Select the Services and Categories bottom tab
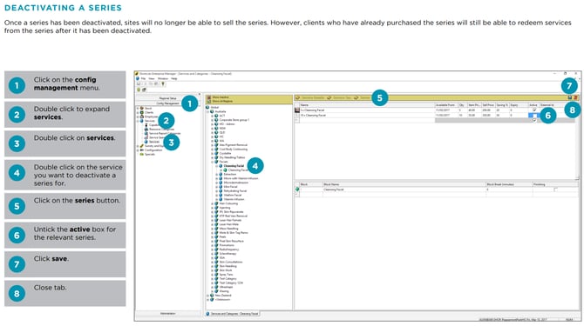This screenshot has height=326, width=584. point(233,314)
